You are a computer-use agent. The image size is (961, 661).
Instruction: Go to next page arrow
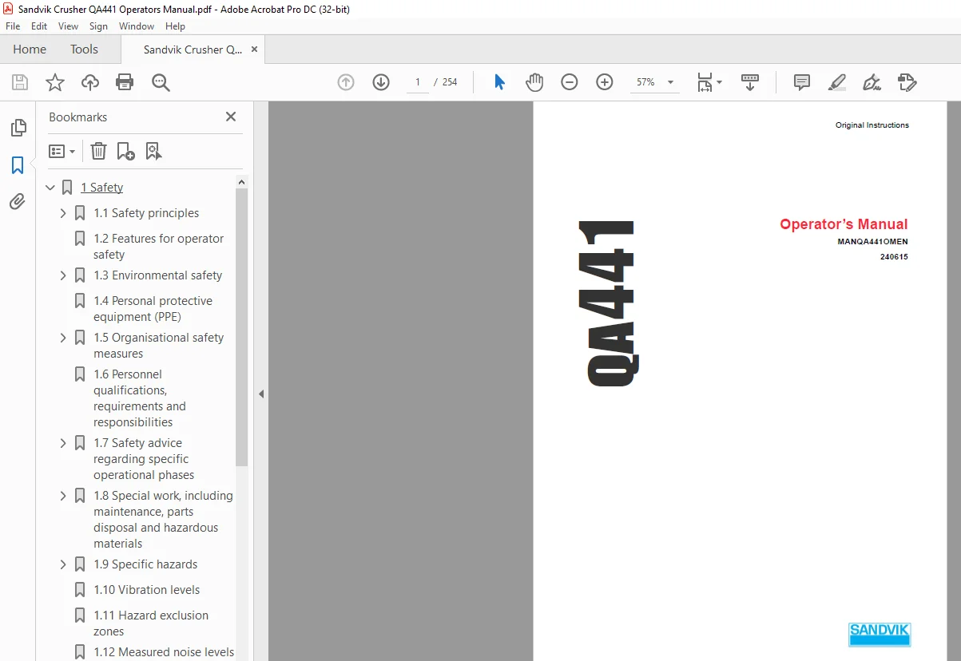point(381,82)
